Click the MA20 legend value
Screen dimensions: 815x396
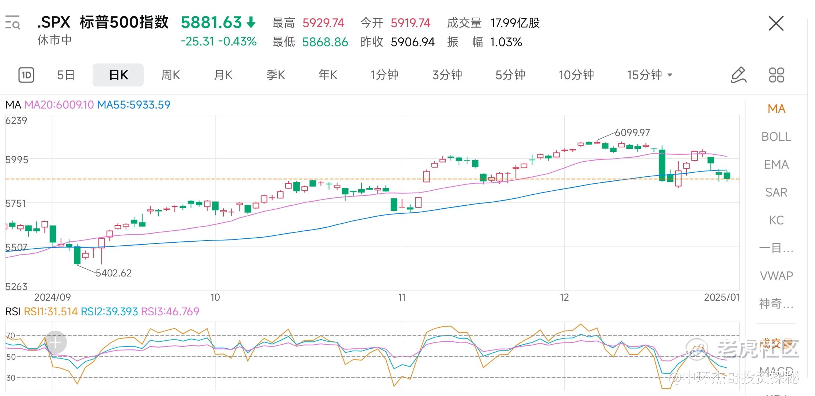click(59, 105)
